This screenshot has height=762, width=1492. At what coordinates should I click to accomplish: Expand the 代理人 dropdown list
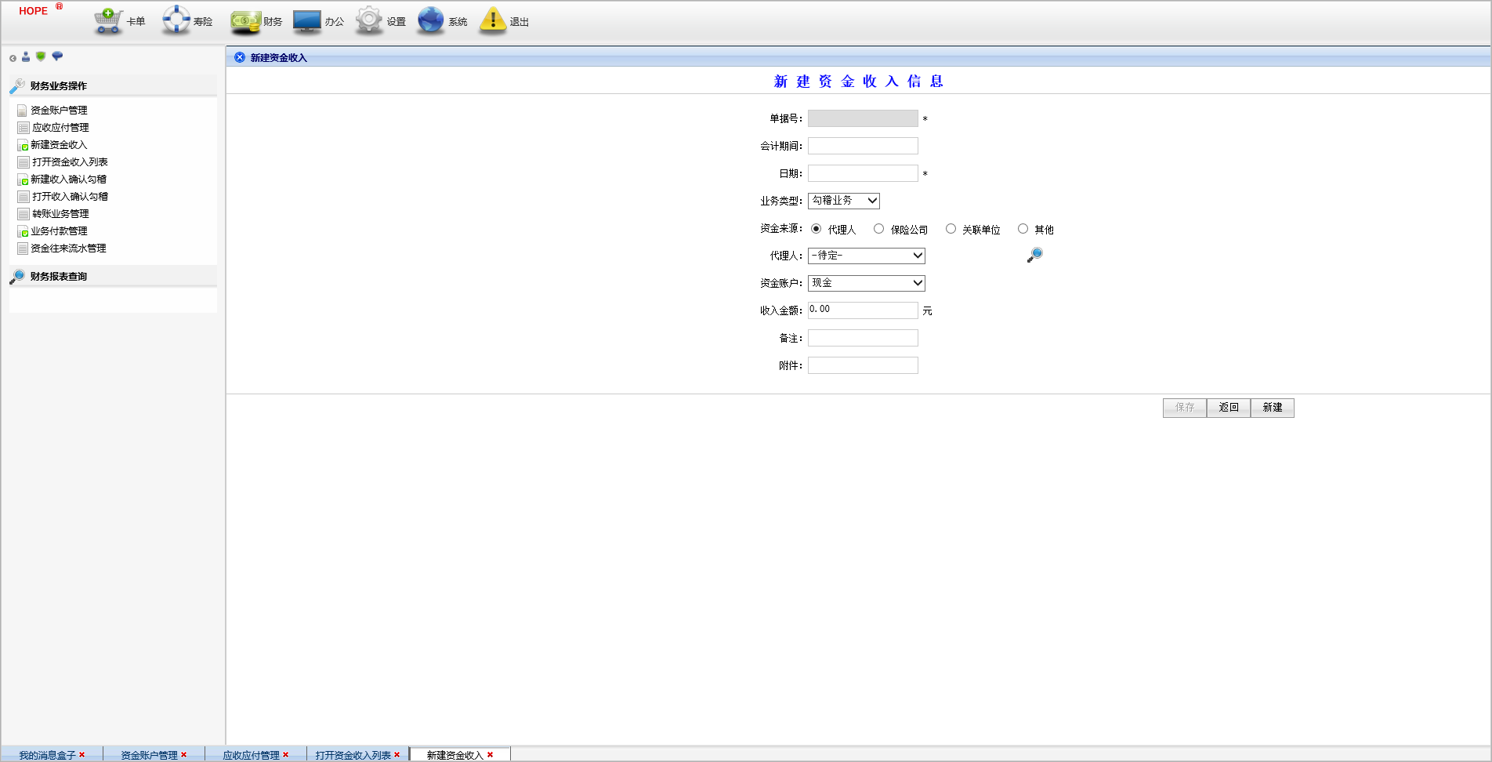[x=866, y=256]
